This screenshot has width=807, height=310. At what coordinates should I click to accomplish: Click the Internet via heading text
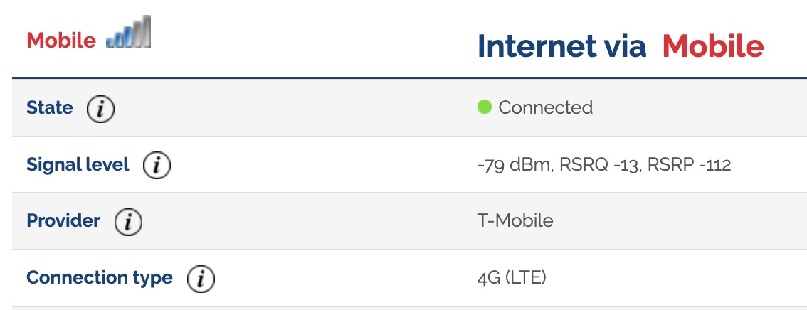point(561,46)
